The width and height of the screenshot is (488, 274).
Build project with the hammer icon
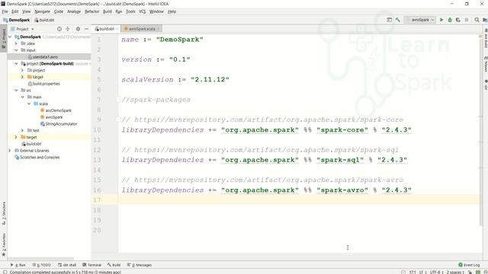pyautogui.click(x=398, y=20)
